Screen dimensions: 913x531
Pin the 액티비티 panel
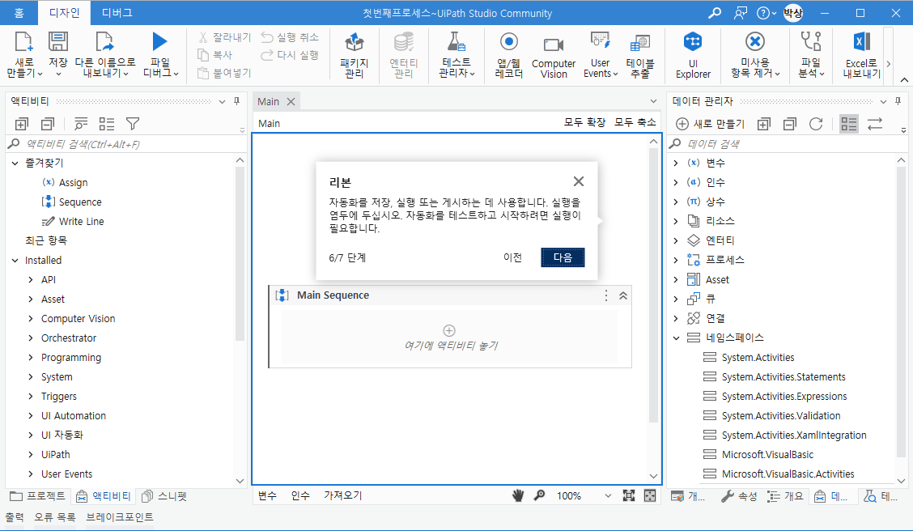pos(237,101)
